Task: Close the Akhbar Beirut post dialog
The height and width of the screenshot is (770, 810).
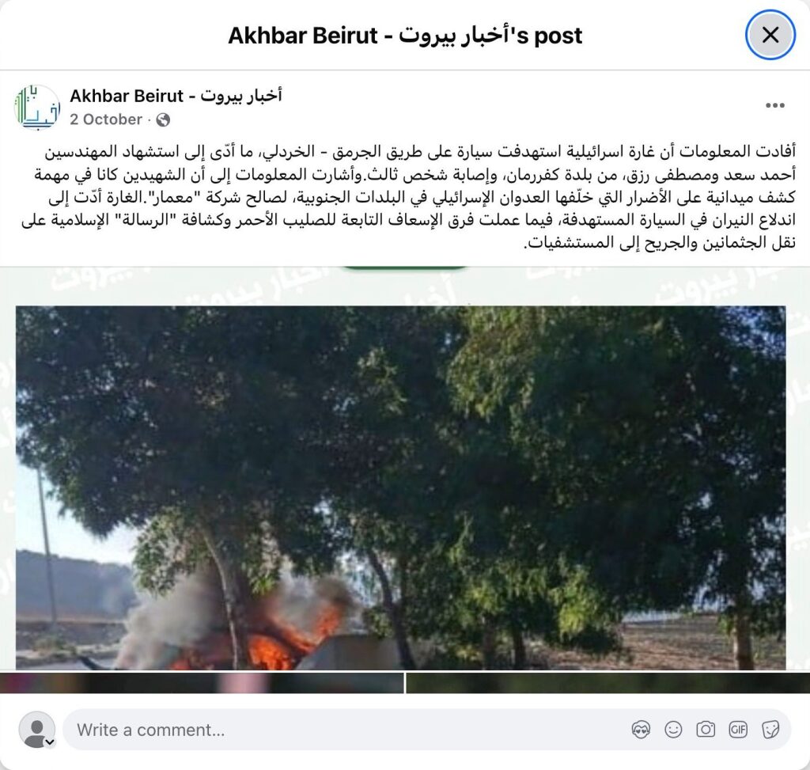Action: [x=770, y=35]
